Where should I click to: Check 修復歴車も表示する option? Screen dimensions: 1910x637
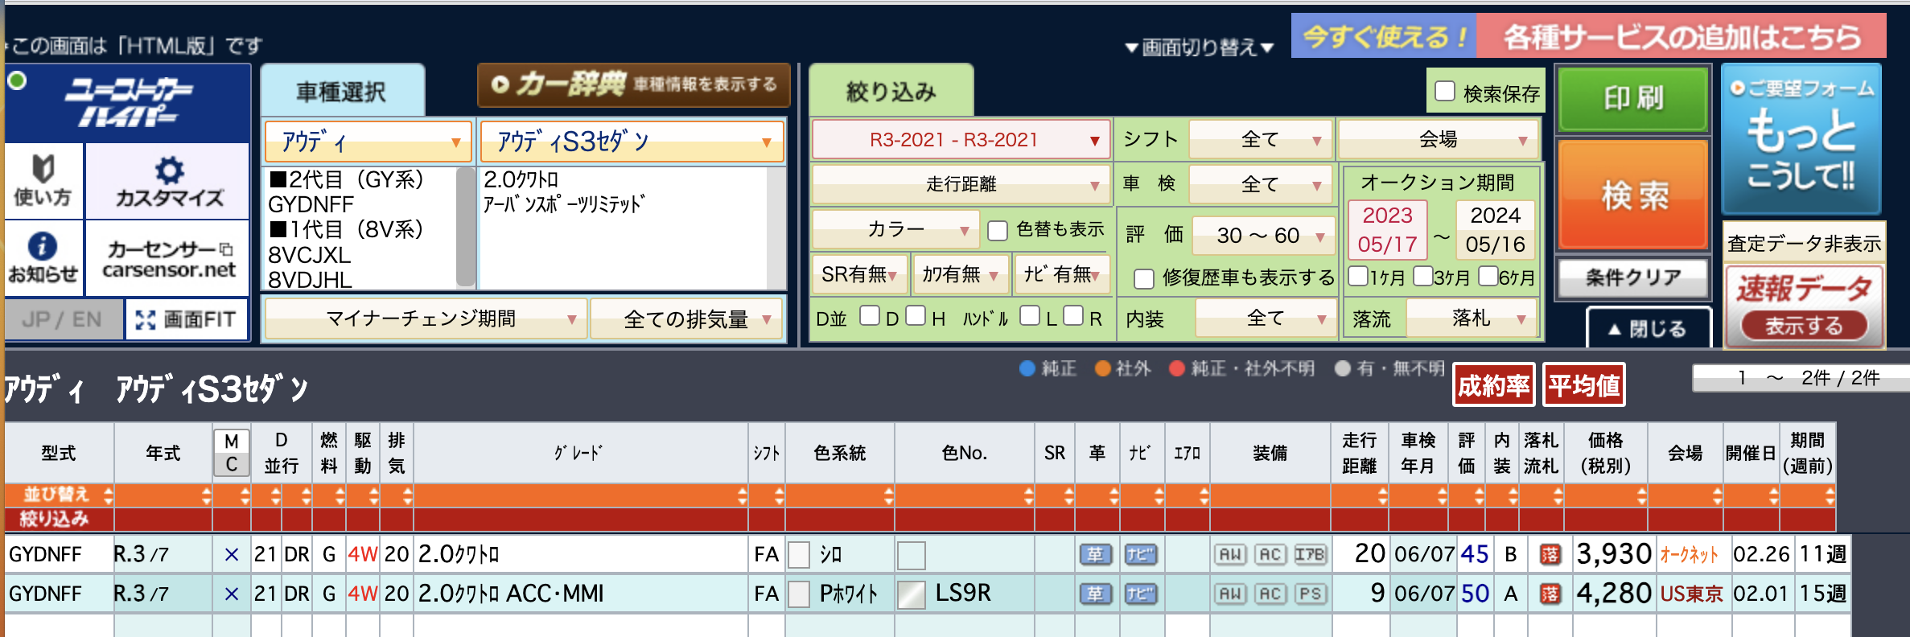[1143, 279]
